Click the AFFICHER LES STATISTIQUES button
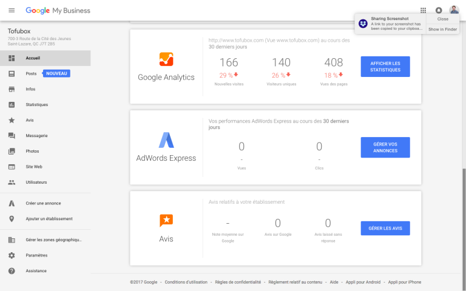The image size is (466, 291). coord(385,67)
